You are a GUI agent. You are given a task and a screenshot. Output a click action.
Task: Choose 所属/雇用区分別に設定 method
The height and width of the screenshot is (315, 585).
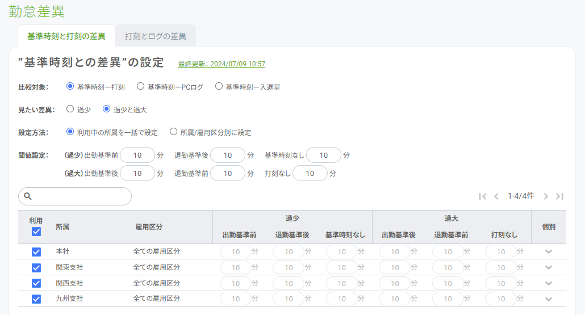tap(174, 132)
